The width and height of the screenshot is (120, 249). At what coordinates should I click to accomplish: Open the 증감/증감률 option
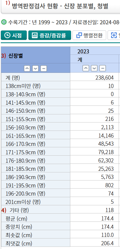tap(50, 35)
